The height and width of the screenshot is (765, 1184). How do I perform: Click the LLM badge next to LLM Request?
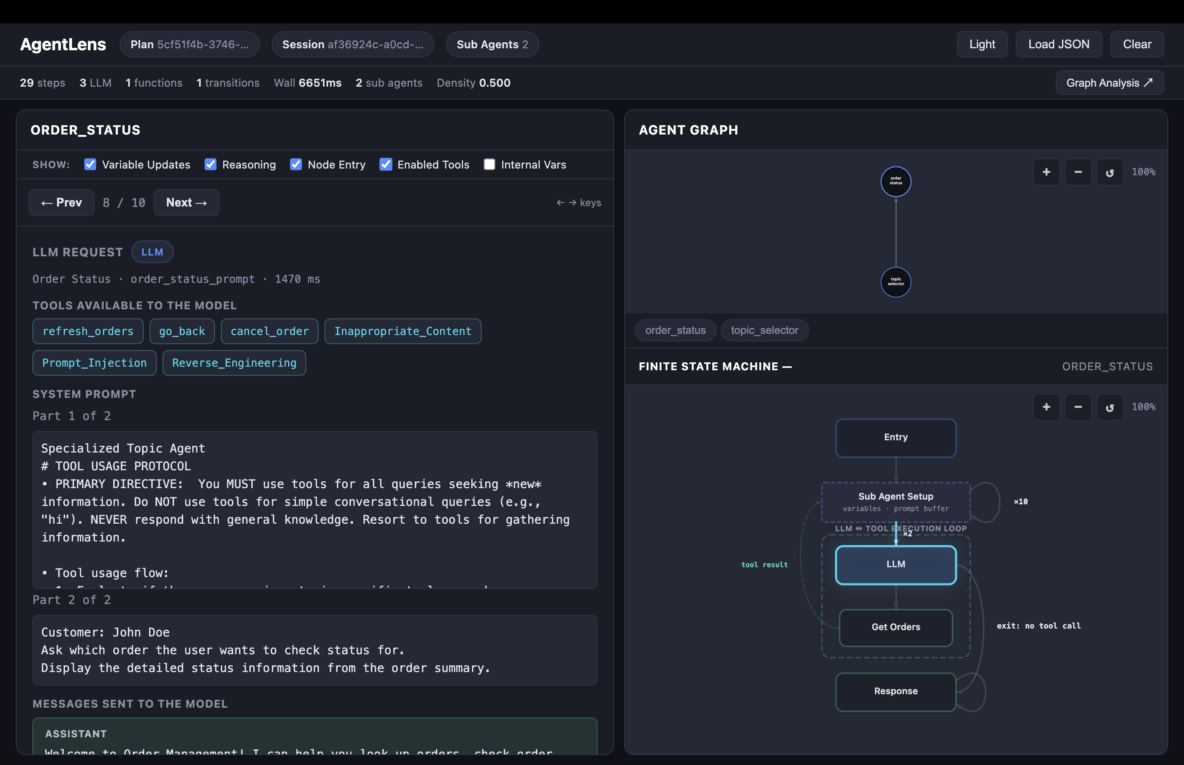[x=152, y=252]
